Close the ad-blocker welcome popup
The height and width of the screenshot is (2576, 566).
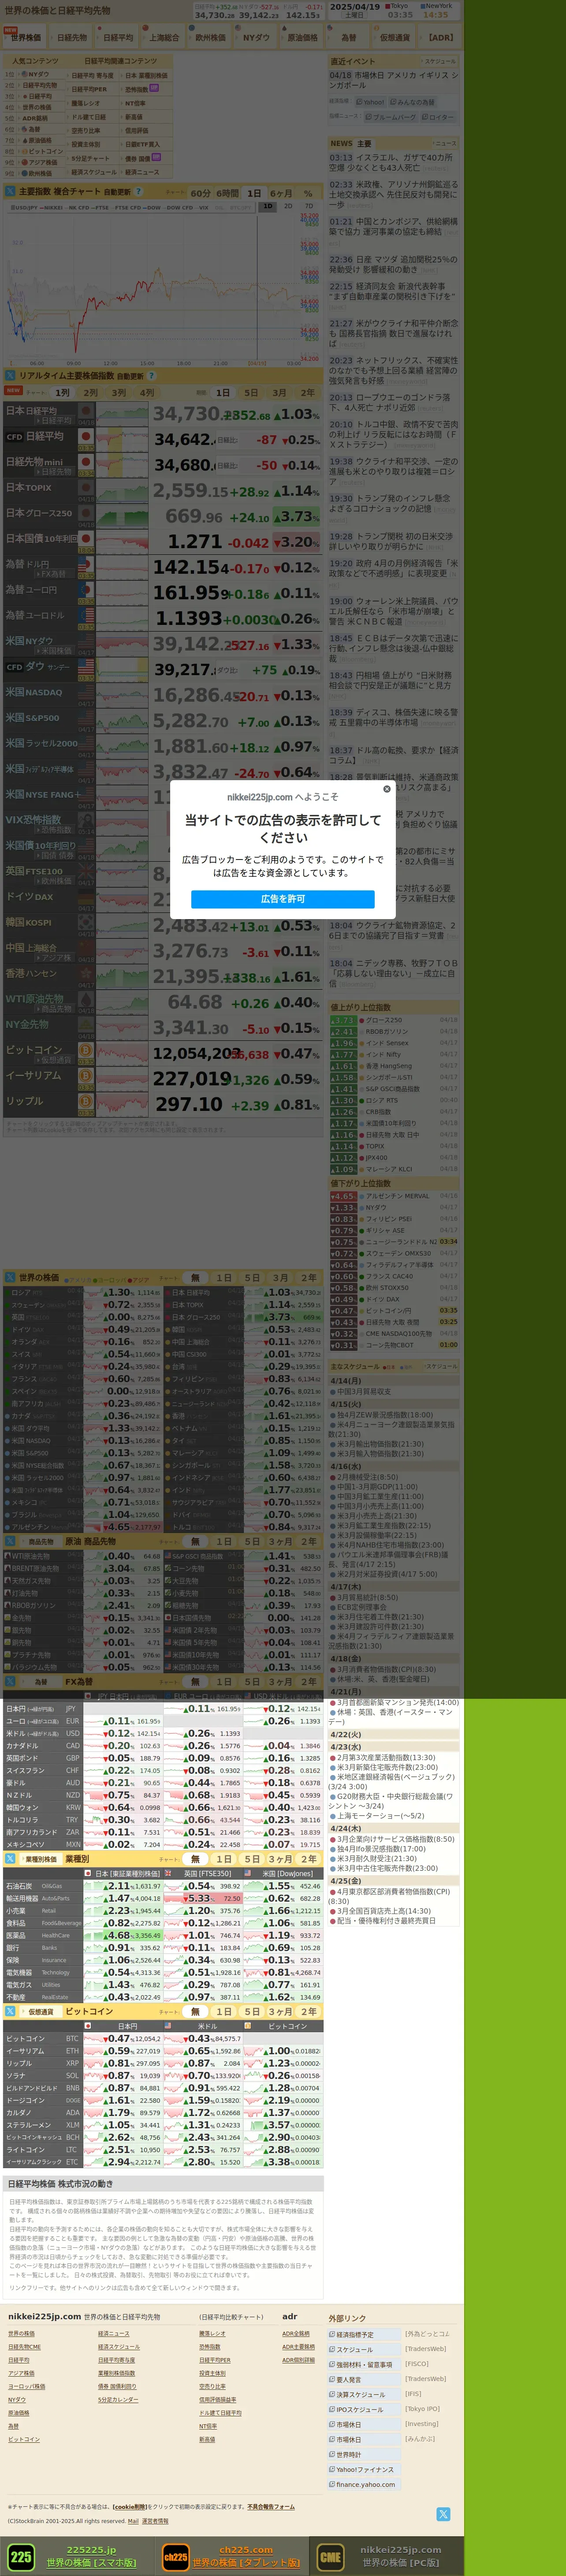387,789
